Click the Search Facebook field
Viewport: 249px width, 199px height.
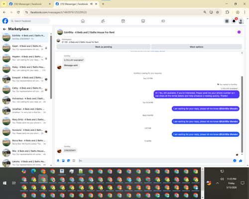[x=30, y=21]
